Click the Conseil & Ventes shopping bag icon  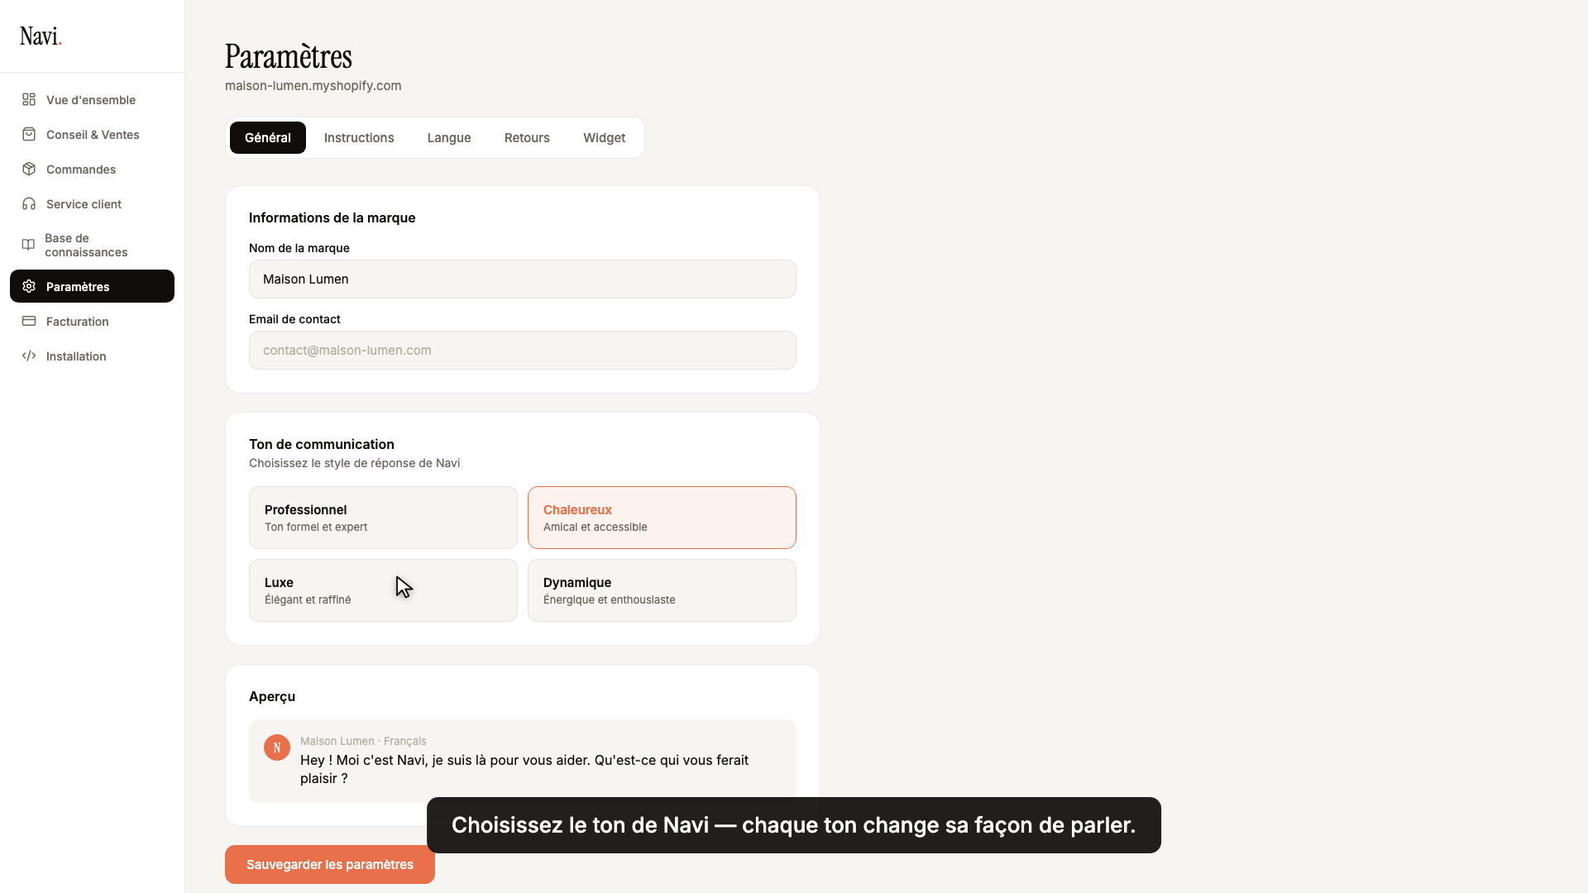tap(29, 134)
